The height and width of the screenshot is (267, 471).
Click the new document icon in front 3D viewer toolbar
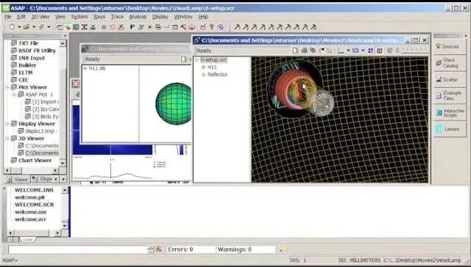coord(296,51)
